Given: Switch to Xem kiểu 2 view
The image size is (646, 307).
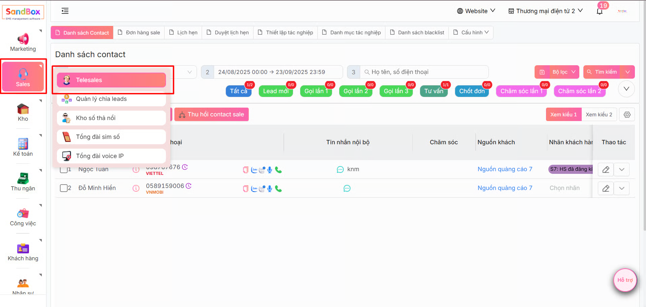Looking at the screenshot, I should (x=599, y=115).
